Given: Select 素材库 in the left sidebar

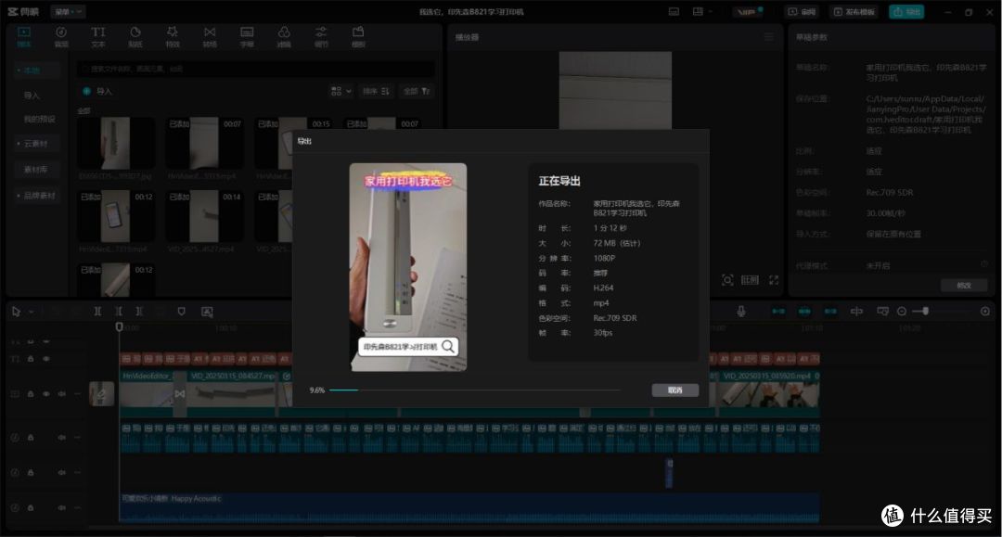Looking at the screenshot, I should [36, 169].
